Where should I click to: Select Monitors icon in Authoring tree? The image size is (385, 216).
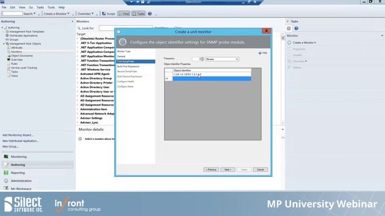[x=9, y=52]
